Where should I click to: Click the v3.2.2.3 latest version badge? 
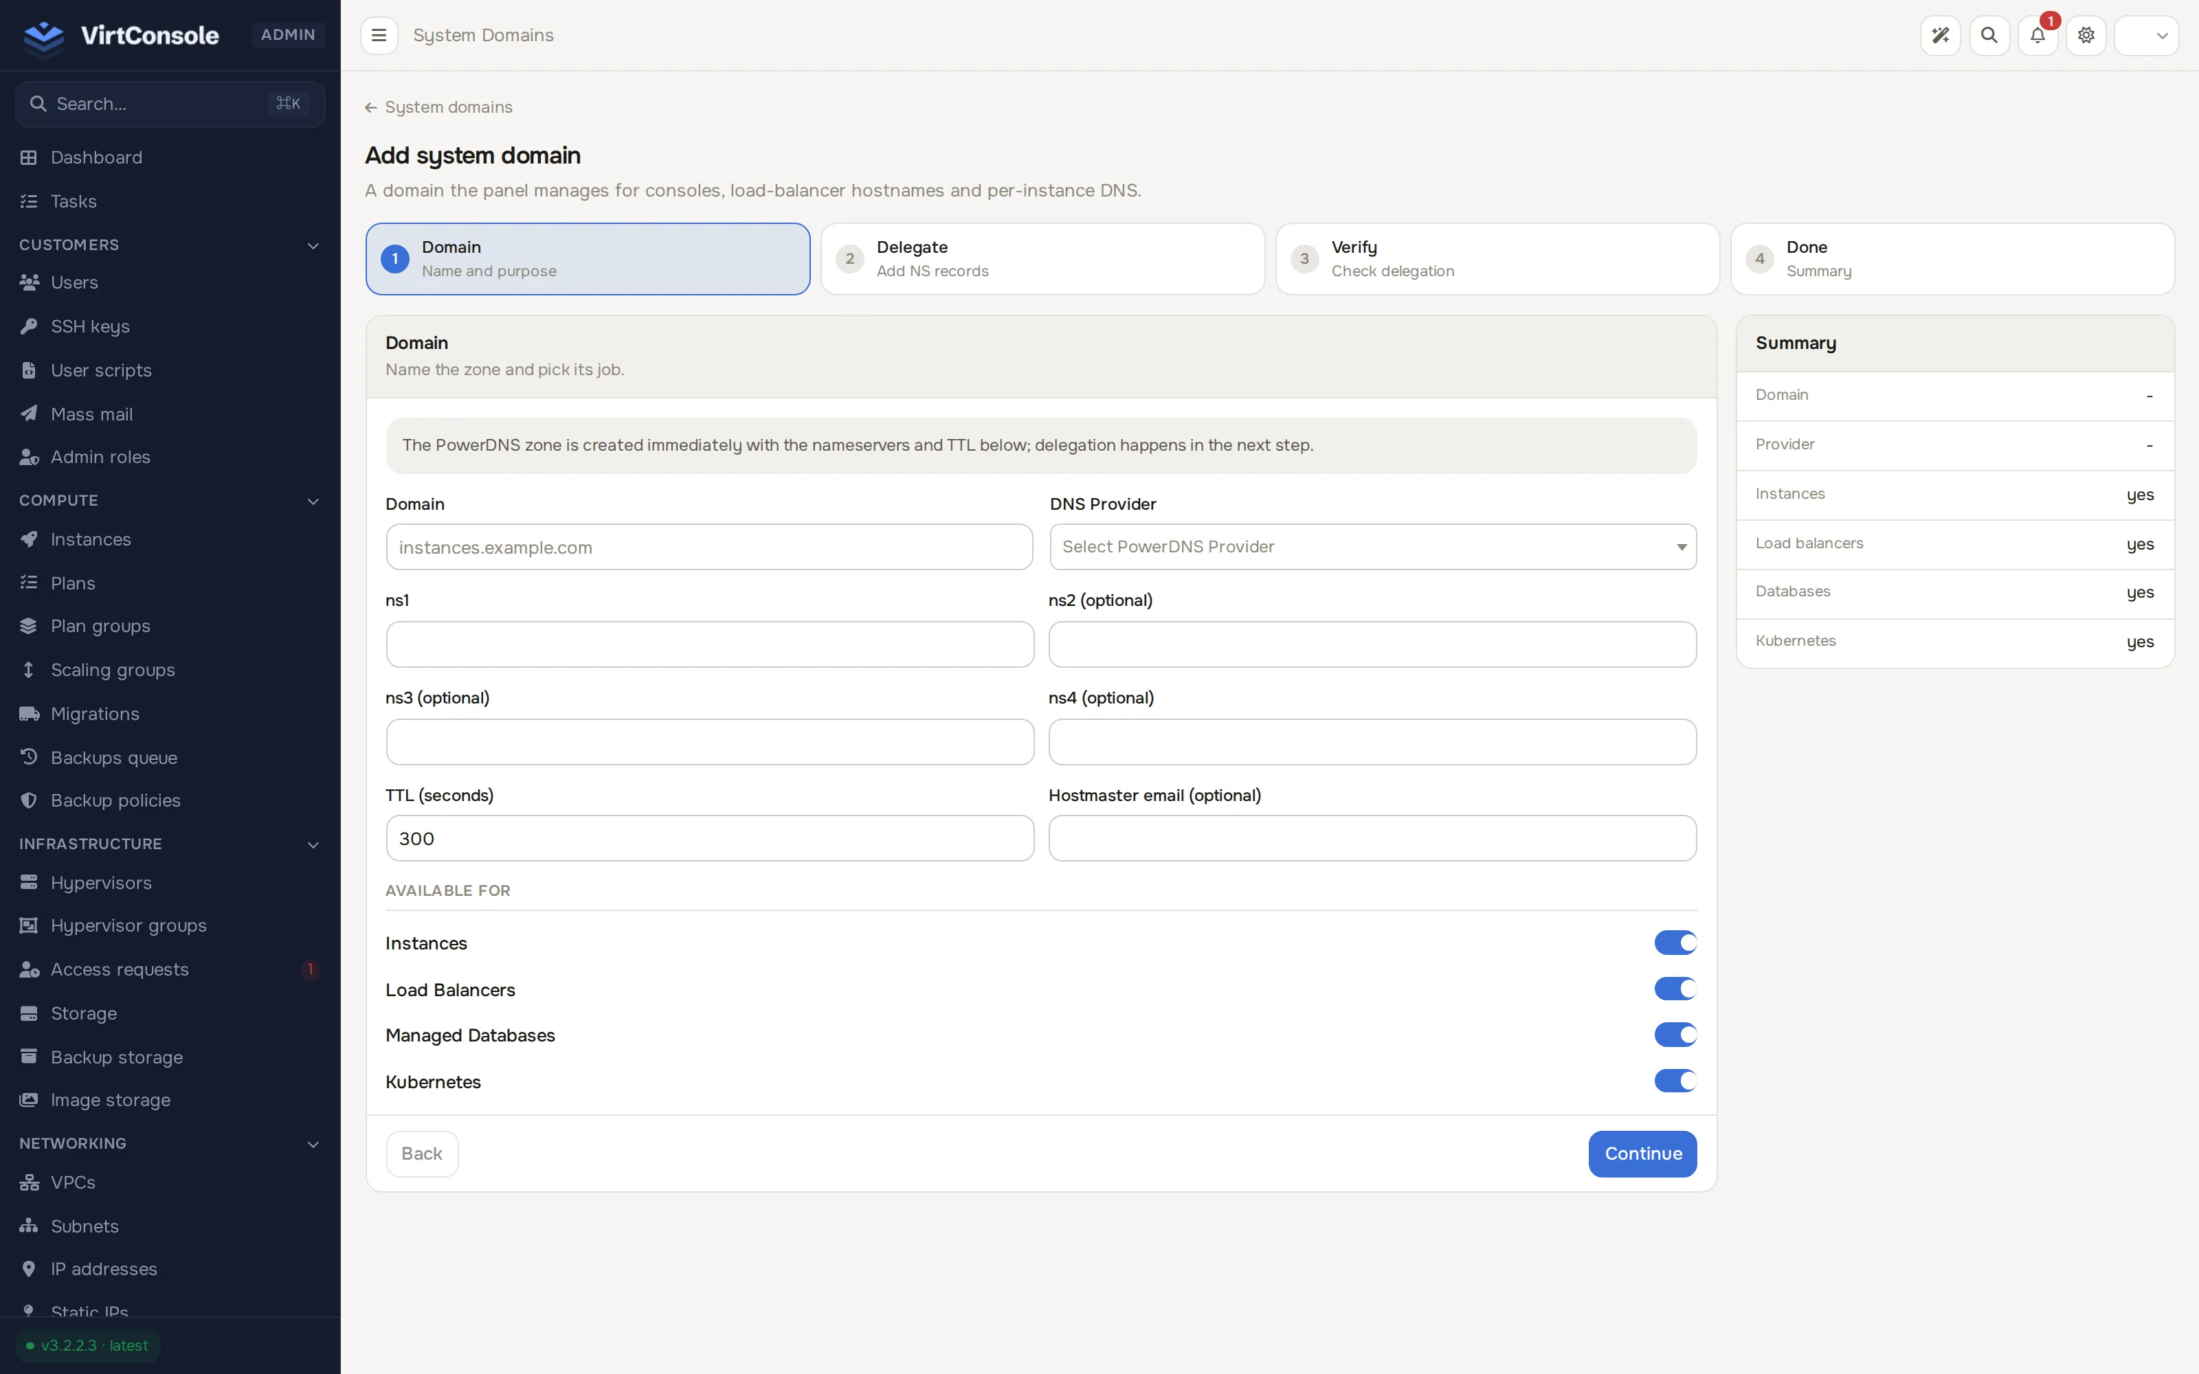(88, 1345)
